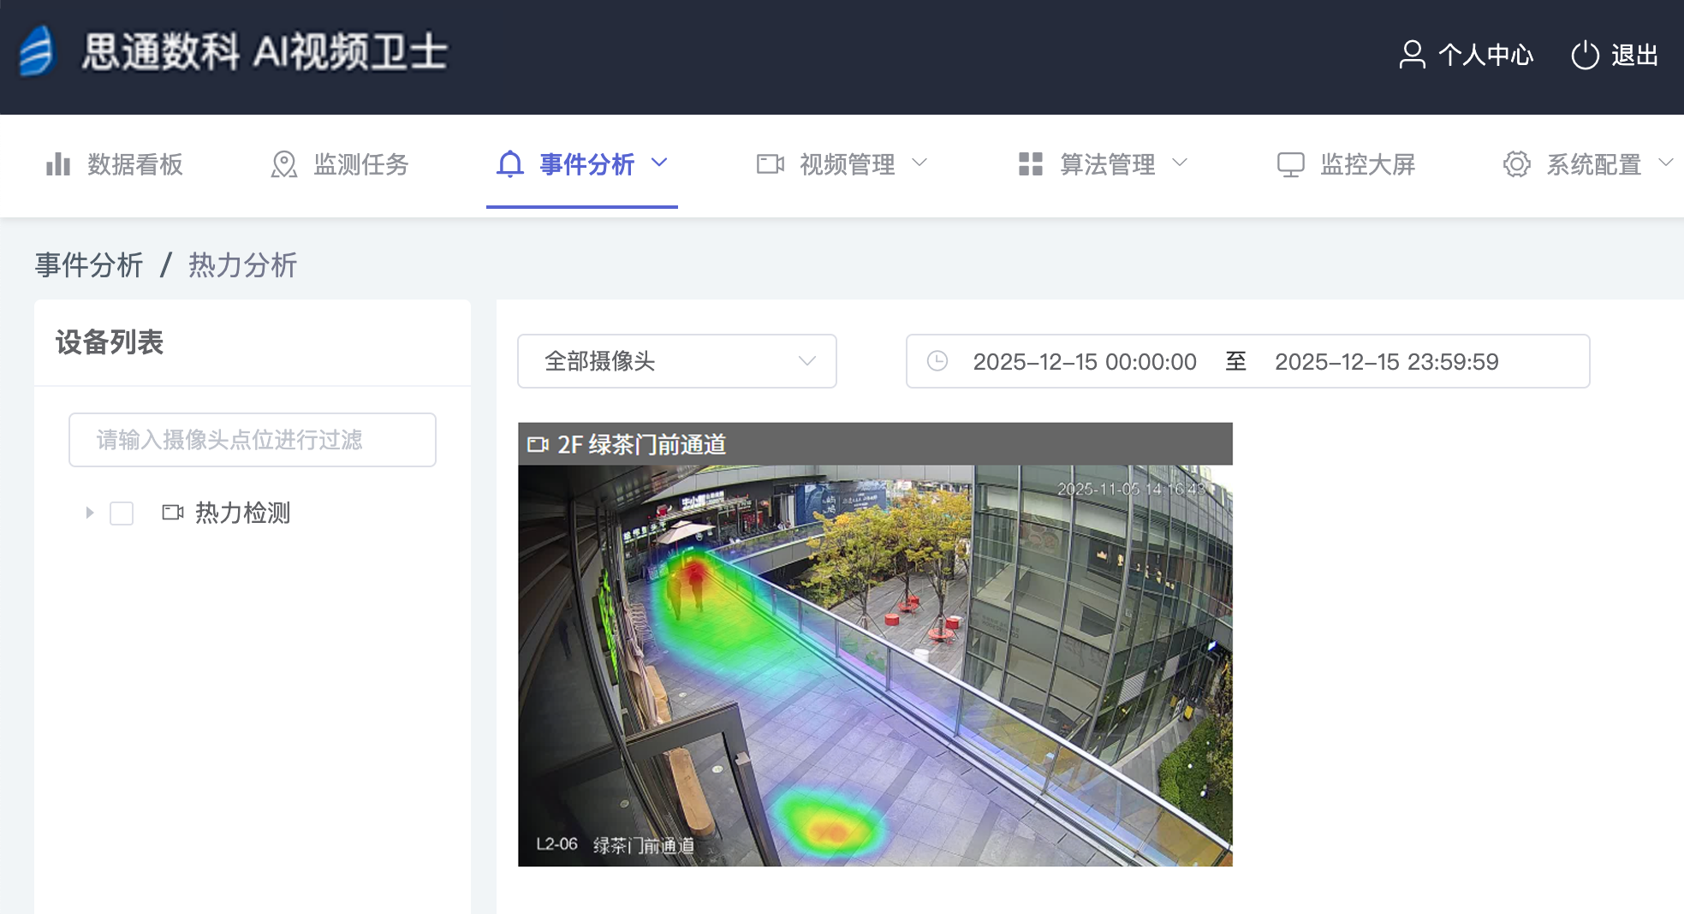Viewport: 1684px width, 914px height.
Task: Expand the 热力检测 tree node
Action: point(90,513)
